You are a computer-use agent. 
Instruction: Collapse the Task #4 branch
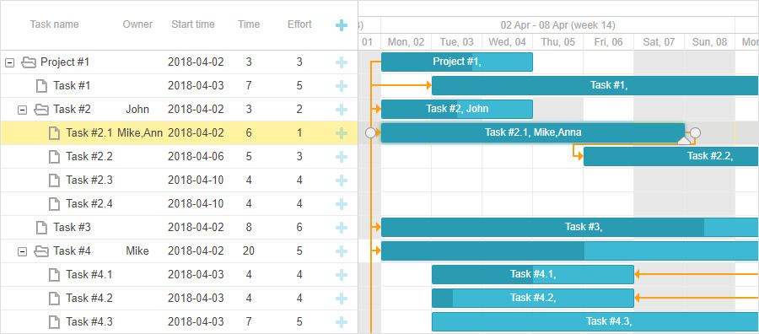pos(22,251)
